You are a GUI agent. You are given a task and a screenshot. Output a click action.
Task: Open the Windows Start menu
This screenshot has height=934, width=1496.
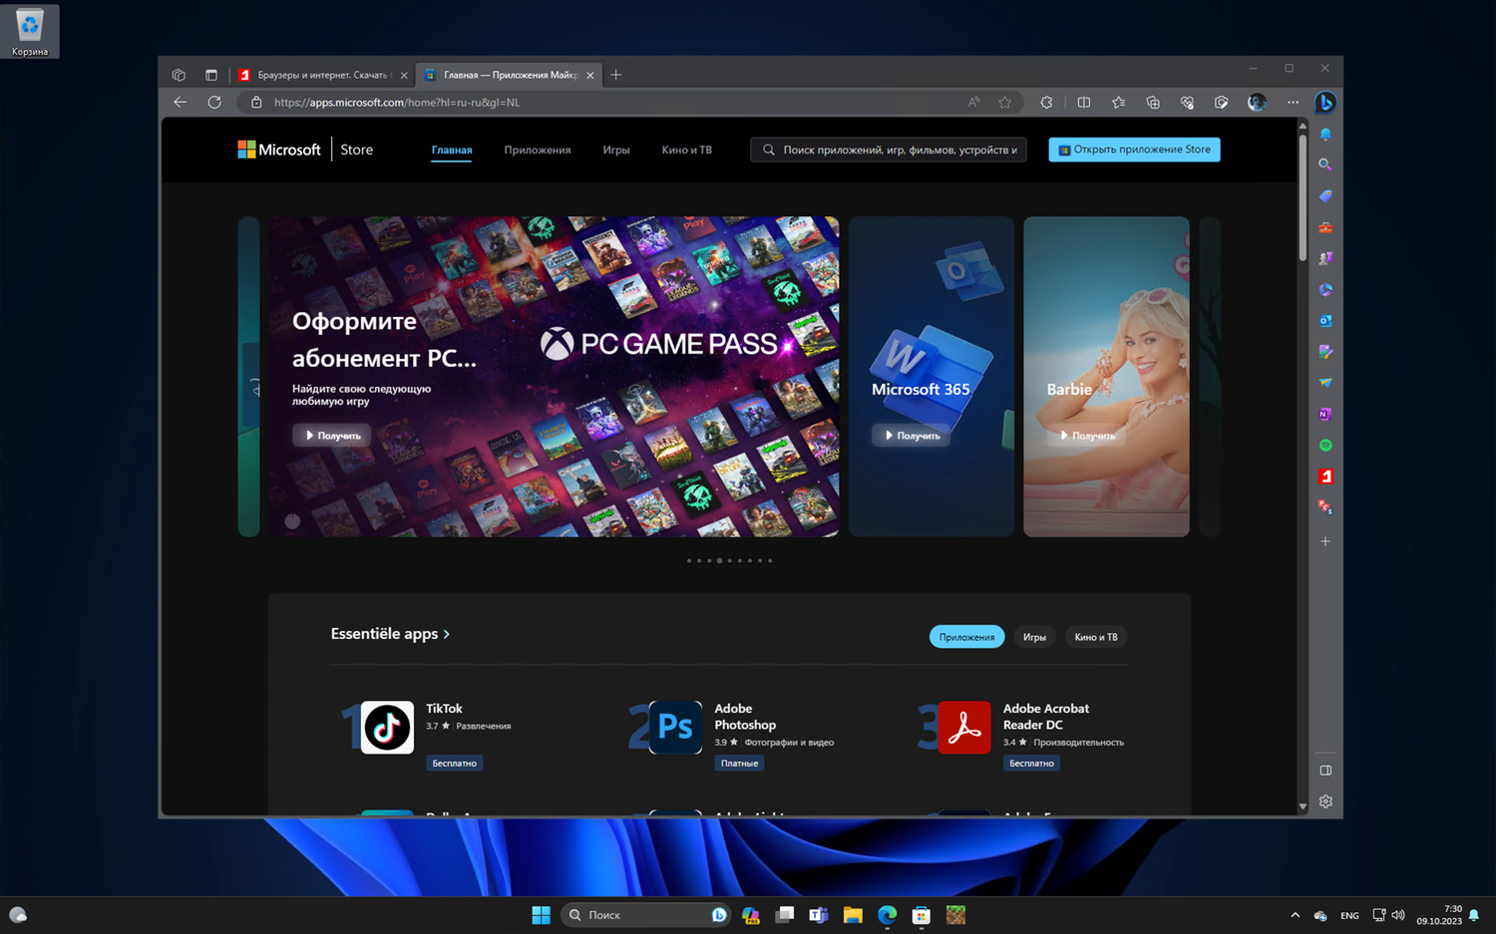point(542,915)
